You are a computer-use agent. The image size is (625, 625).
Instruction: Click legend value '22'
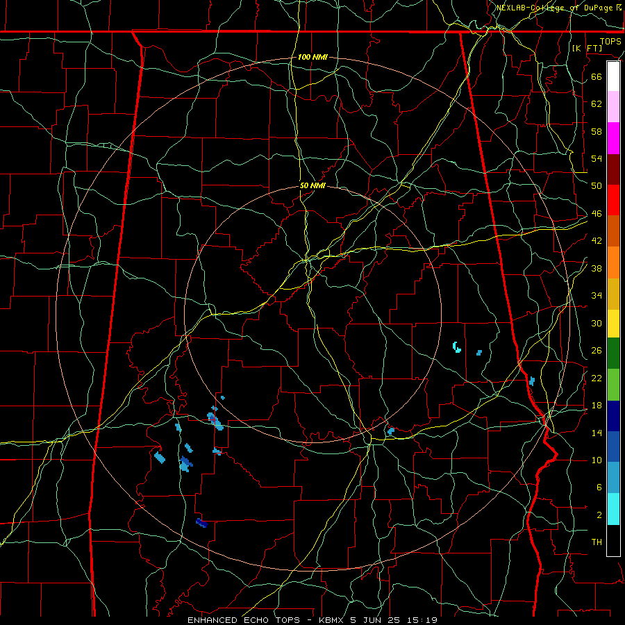[x=597, y=378]
